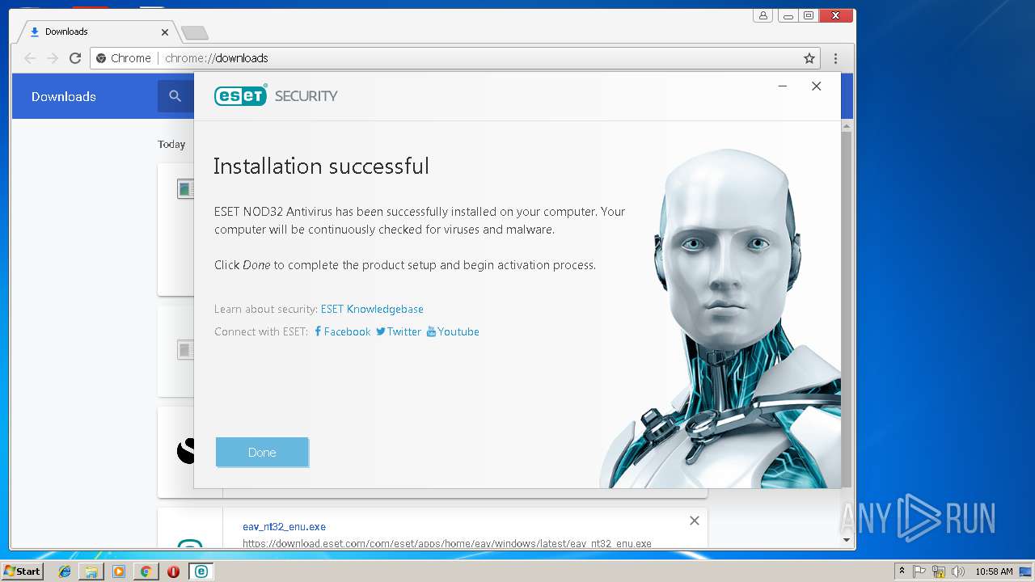Click the ESET Security logo

click(x=276, y=95)
